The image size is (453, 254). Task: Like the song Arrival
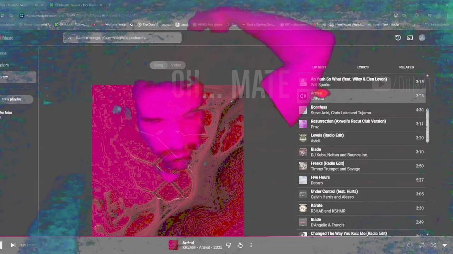[x=240, y=245]
